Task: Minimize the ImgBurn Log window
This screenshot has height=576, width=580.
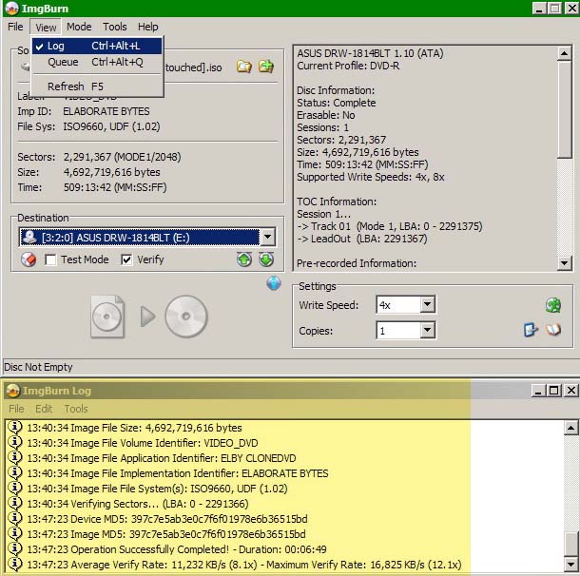Action: [538, 390]
